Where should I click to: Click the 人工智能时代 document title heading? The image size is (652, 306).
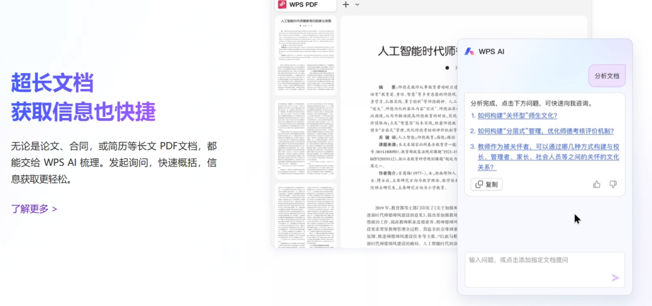pyautogui.click(x=417, y=51)
